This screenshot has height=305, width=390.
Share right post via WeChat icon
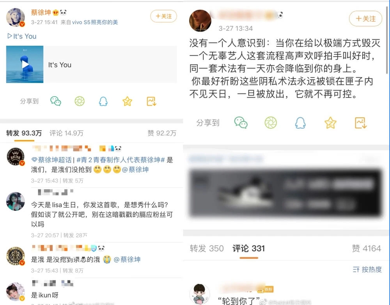(x=241, y=122)
